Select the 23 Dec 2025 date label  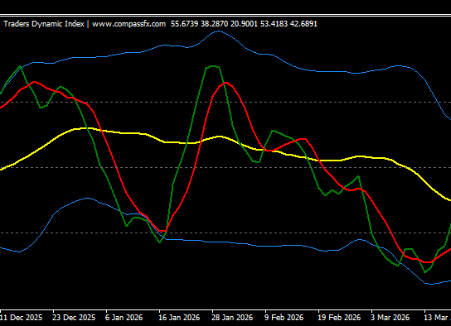(74, 318)
